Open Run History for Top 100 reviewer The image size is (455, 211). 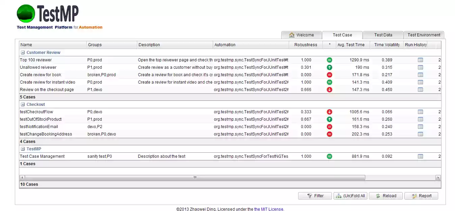(x=420, y=60)
